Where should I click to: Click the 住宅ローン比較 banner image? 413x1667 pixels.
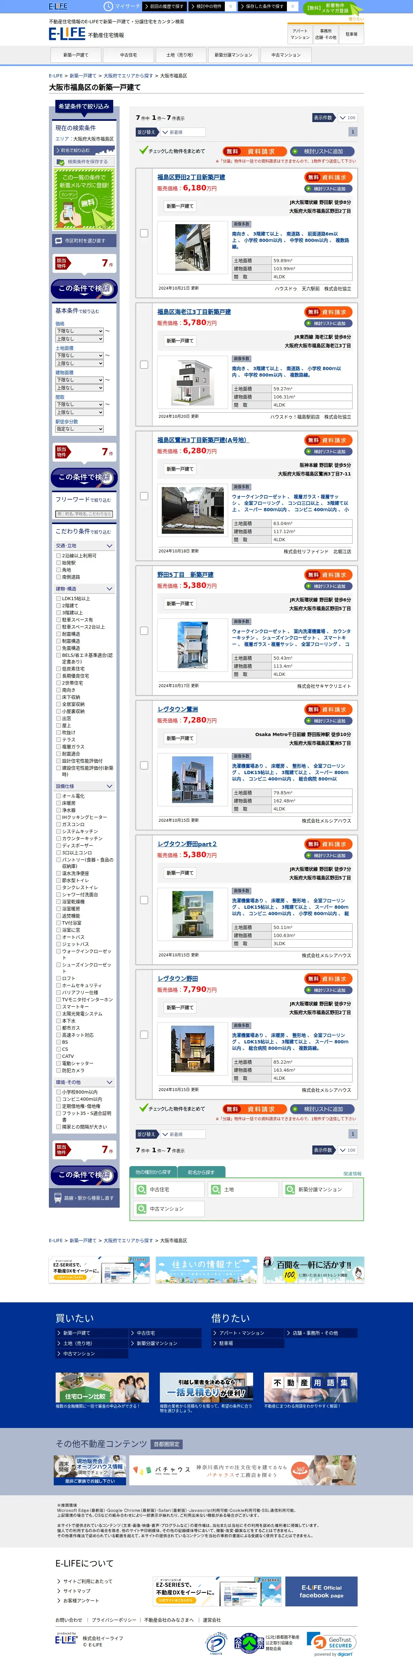pyautogui.click(x=102, y=1387)
